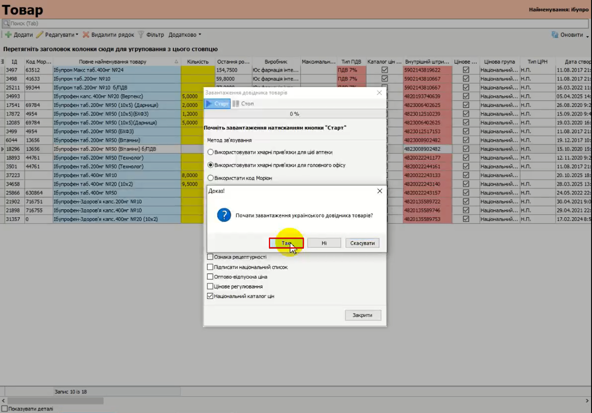The height and width of the screenshot is (413, 592).
Task: Click the Кількість column header
Action: click(x=198, y=62)
